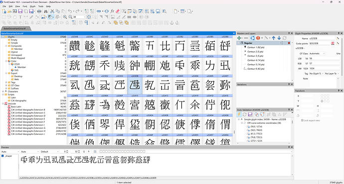
Task: Select CJK Unified Ideographs Extension B category
Action: click(28, 109)
